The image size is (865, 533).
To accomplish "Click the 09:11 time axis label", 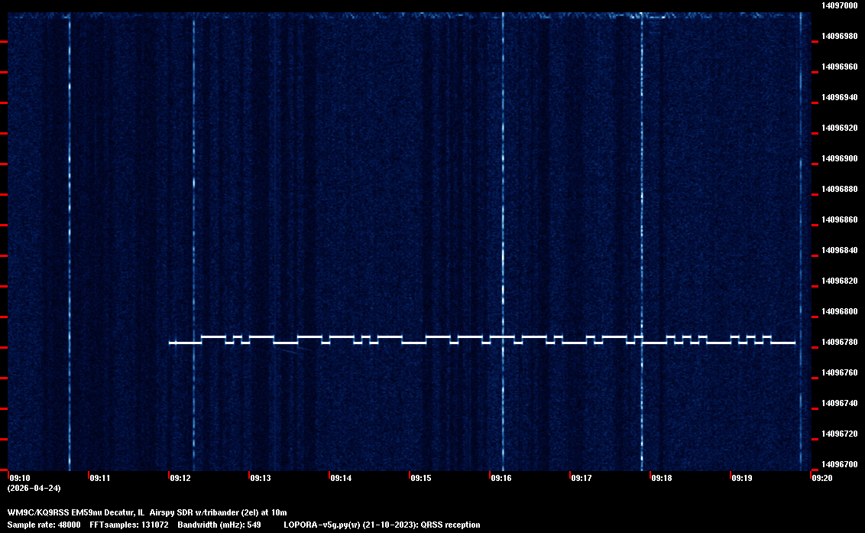I will 100,478.
